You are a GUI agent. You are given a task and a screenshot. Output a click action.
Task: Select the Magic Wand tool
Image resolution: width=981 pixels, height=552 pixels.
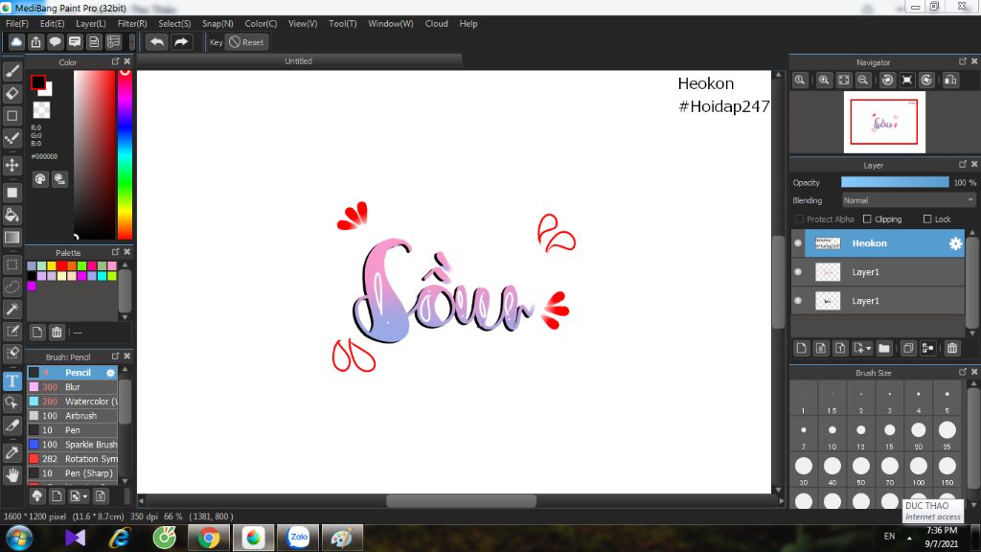(11, 309)
